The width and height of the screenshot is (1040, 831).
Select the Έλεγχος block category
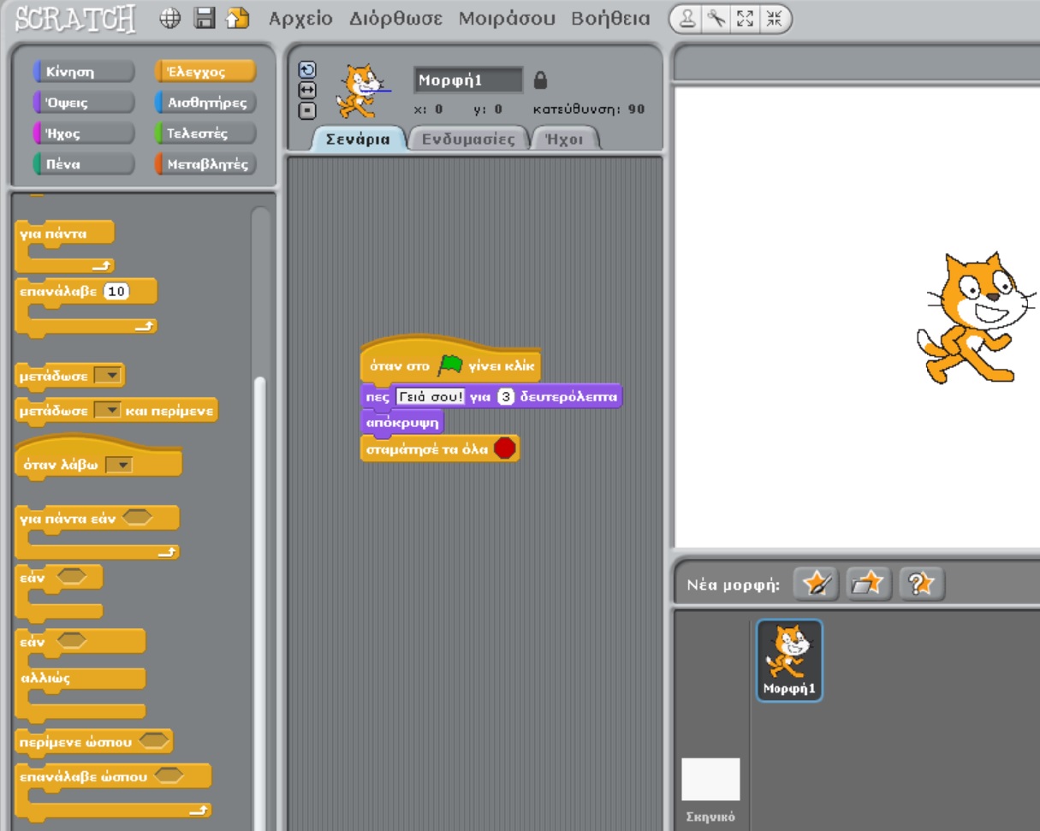click(205, 72)
